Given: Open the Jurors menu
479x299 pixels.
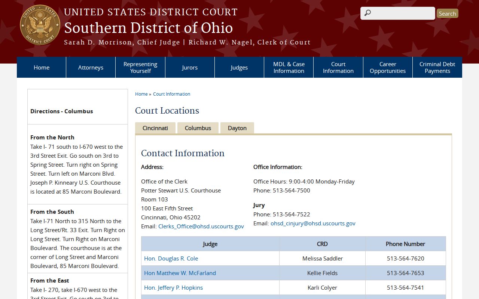Looking at the screenshot, I should click(x=190, y=67).
